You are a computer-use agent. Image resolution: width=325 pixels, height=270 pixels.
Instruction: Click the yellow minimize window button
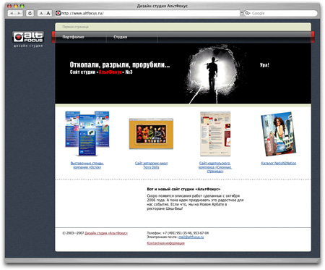click(x=16, y=6)
